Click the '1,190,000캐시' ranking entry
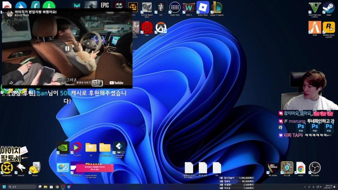Screen dimensions: 338x190 point(237,178)
